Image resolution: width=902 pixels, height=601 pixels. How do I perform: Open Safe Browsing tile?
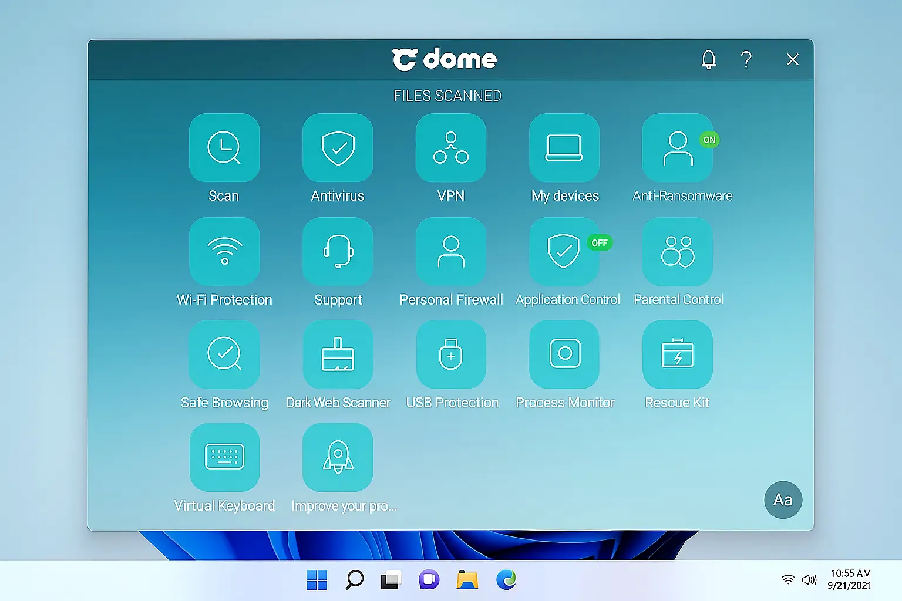(x=224, y=354)
